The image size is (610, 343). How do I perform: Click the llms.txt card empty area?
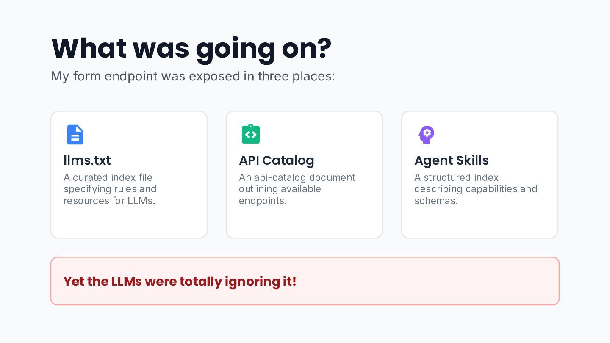pyautogui.click(x=129, y=222)
